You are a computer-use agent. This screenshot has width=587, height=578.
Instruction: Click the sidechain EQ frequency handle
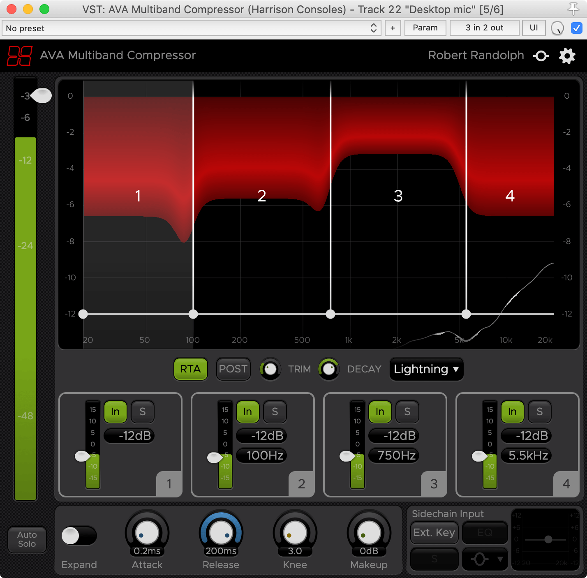[548, 539]
